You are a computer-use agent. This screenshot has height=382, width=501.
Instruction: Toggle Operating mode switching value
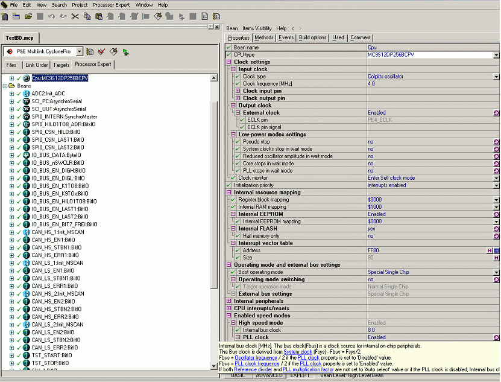[x=496, y=279]
